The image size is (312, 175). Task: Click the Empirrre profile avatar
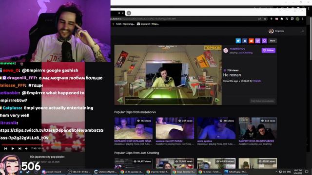[271, 31]
